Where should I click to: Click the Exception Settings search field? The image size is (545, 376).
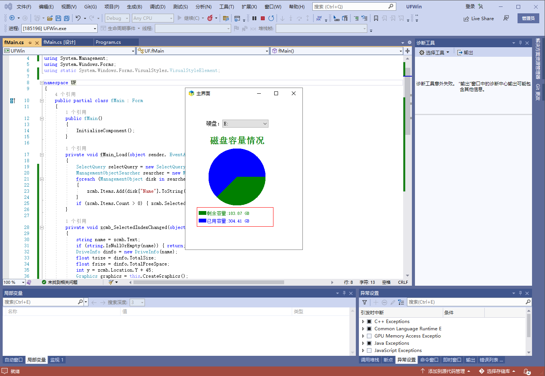pos(469,302)
